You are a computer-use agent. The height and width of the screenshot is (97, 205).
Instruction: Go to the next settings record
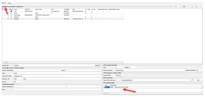pyautogui.click(x=188, y=6)
